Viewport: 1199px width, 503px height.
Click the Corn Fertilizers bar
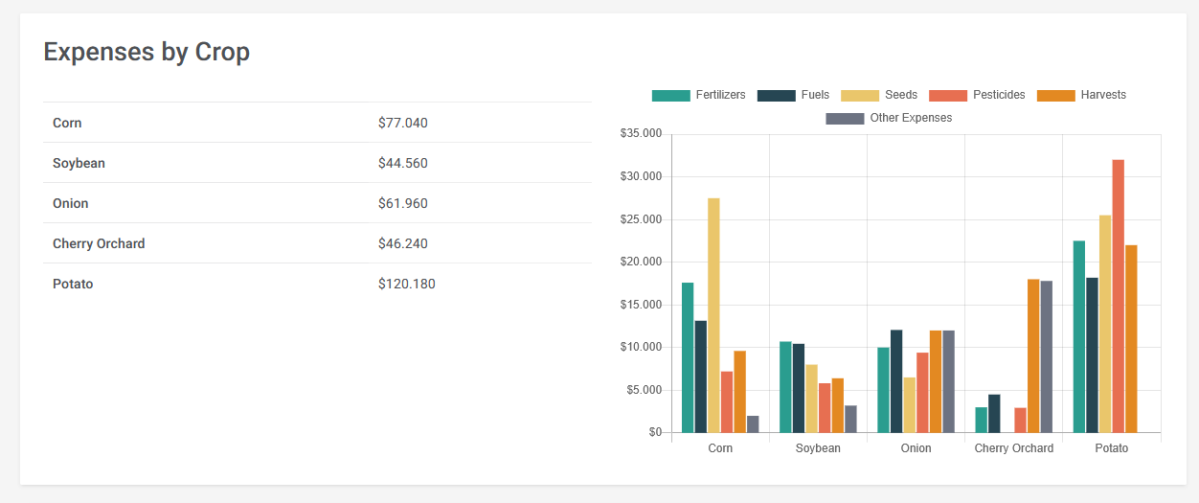click(688, 358)
